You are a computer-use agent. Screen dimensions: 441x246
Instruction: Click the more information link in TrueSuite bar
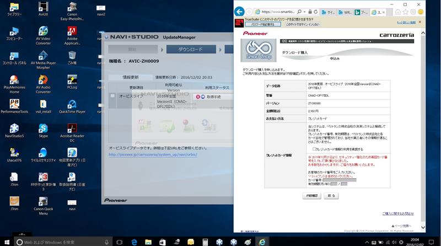(406, 22)
